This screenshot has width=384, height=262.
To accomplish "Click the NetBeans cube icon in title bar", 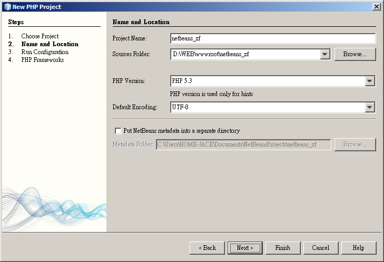I will click(7, 7).
